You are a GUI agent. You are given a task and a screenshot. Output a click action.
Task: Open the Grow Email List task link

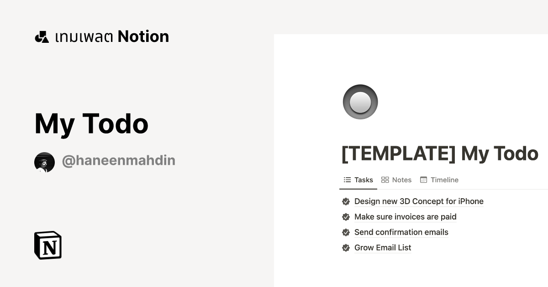point(383,248)
